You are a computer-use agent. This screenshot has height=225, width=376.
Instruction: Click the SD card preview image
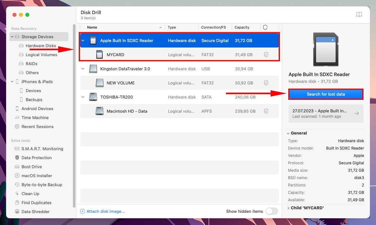tap(326, 50)
